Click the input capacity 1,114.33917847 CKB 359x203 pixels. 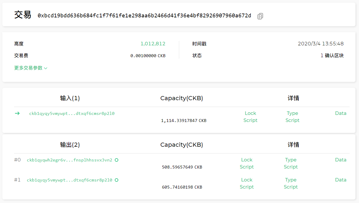(184, 121)
